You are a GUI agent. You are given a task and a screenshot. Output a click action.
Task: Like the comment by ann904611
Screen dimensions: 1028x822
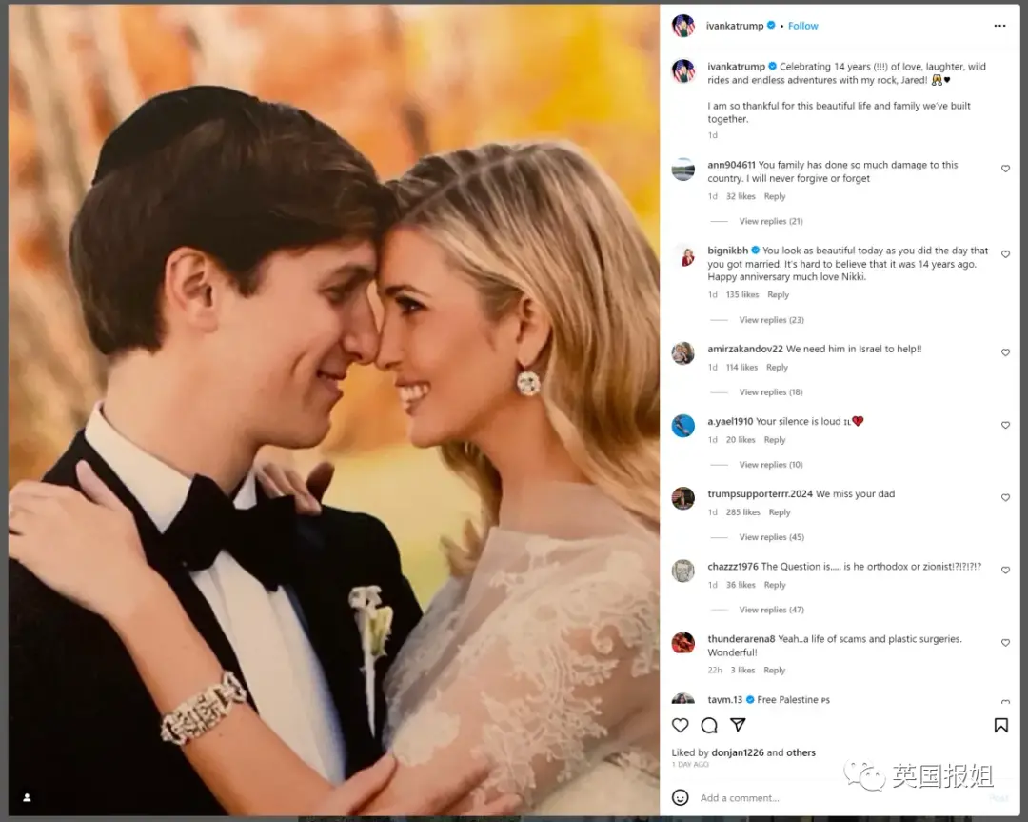click(x=1005, y=169)
